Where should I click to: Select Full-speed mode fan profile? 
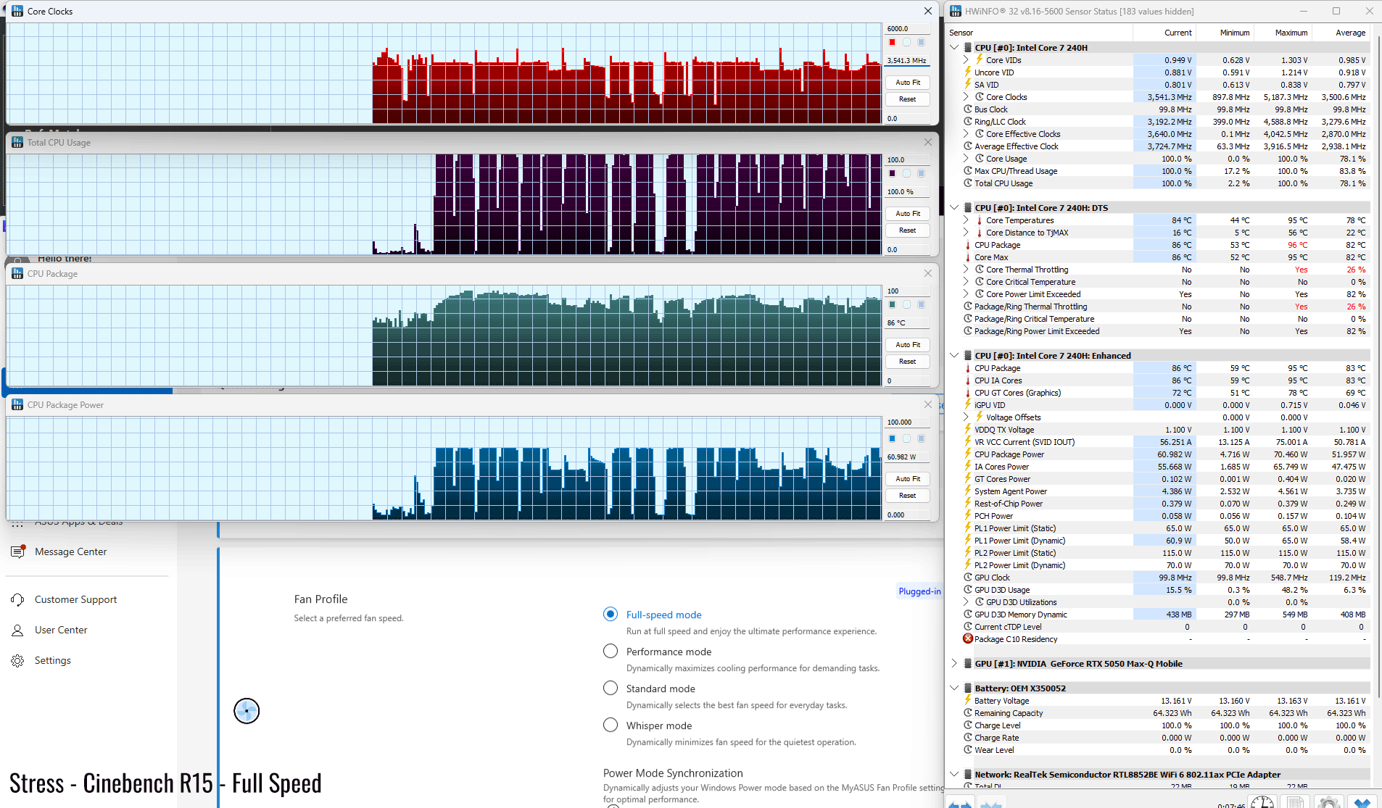click(x=611, y=615)
